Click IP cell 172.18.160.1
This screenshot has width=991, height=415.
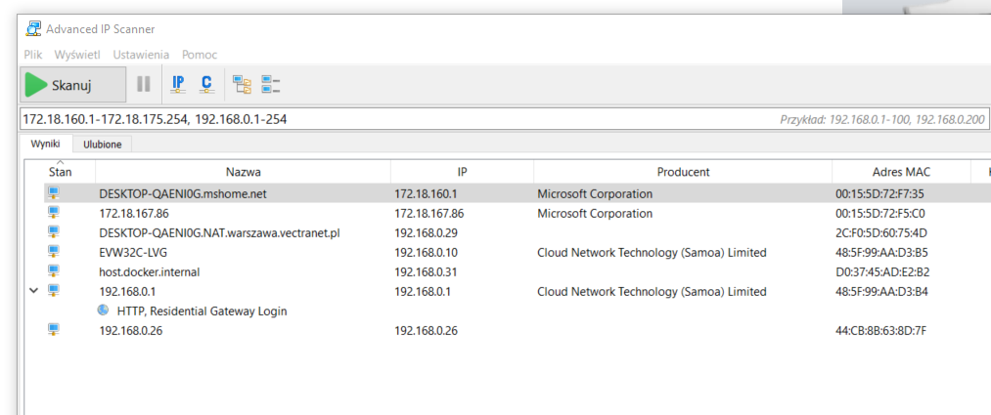pos(426,194)
